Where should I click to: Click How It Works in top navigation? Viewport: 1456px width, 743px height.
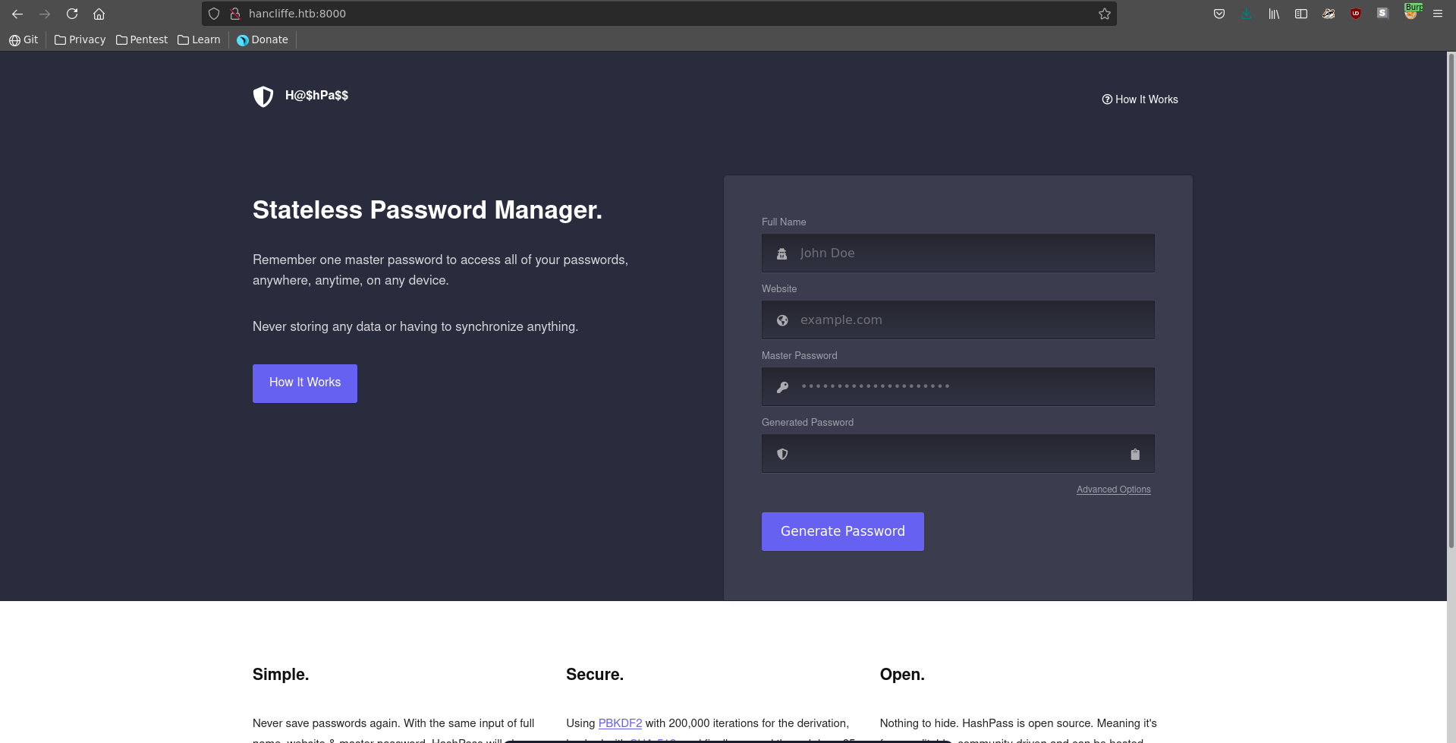coord(1140,99)
